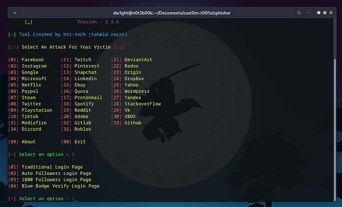Click the '[04] Microsoft' entry

click(27, 79)
